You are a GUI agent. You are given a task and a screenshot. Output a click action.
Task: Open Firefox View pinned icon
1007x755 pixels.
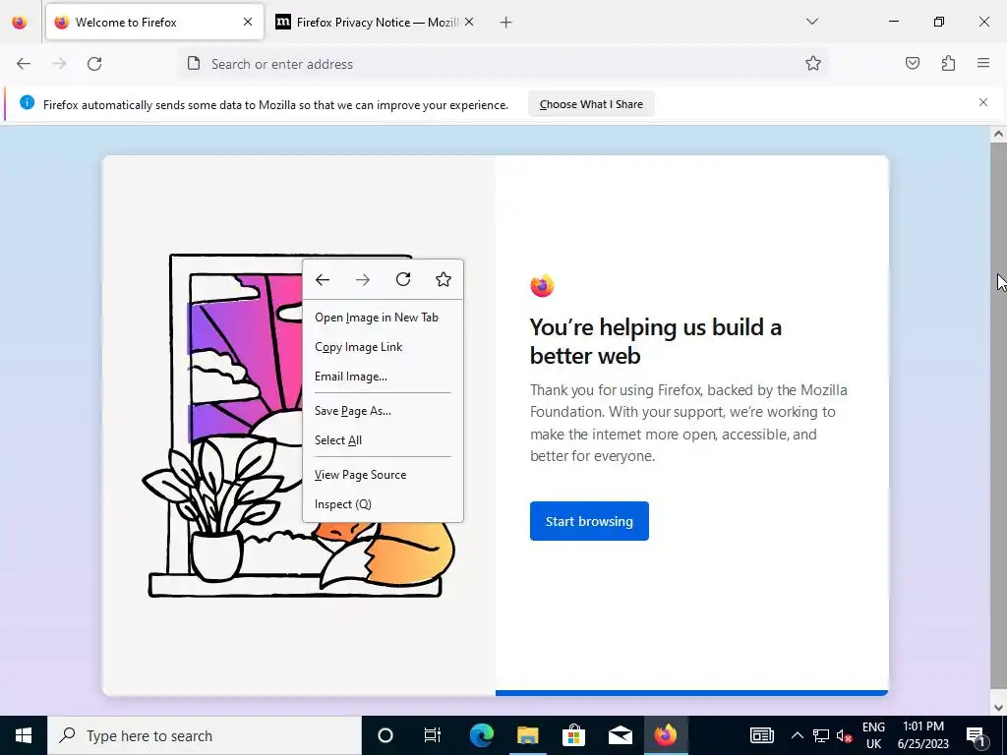20,22
